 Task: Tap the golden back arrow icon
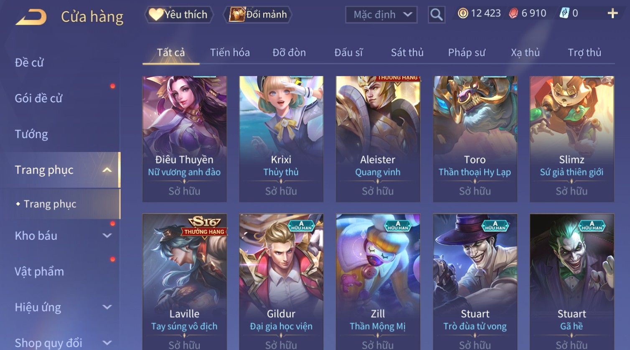coord(31,17)
